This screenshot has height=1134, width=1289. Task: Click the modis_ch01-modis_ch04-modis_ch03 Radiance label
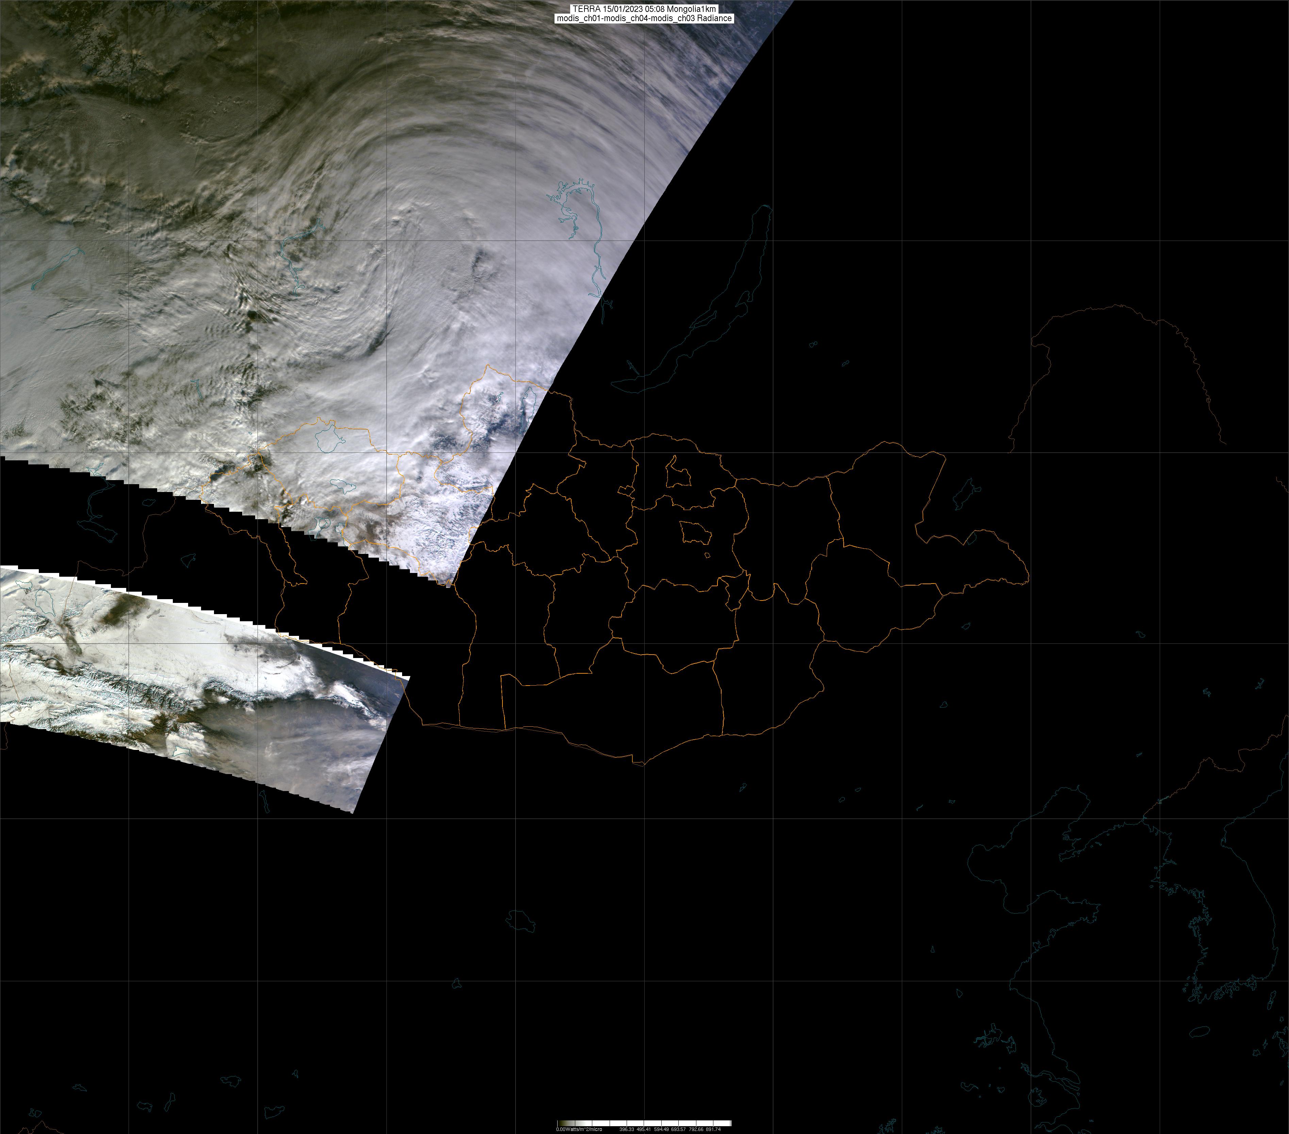pos(644,18)
